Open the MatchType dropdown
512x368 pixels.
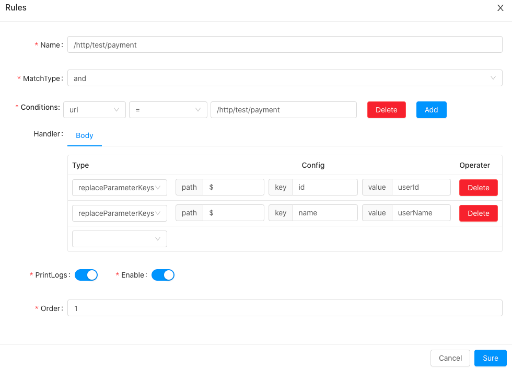pyautogui.click(x=285, y=78)
